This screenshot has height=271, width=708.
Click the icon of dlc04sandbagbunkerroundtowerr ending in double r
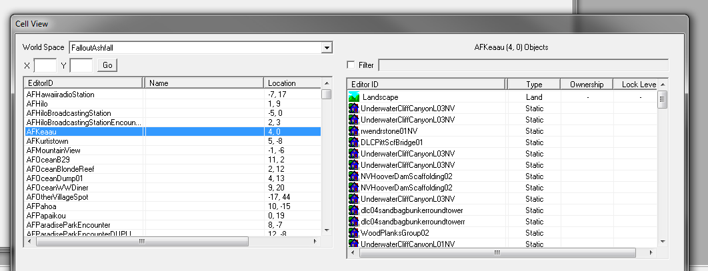pos(354,222)
